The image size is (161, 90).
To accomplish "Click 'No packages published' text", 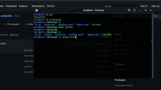I will tap(124, 85).
